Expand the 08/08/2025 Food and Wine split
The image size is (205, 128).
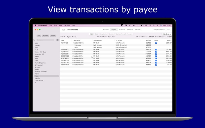tap(73, 56)
